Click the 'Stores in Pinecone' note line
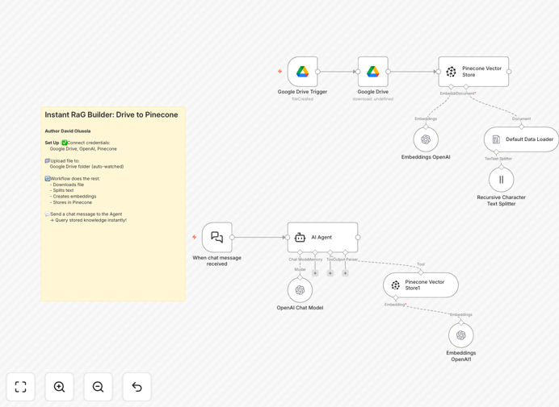Screen dimensions: 559x407 tap(71, 202)
